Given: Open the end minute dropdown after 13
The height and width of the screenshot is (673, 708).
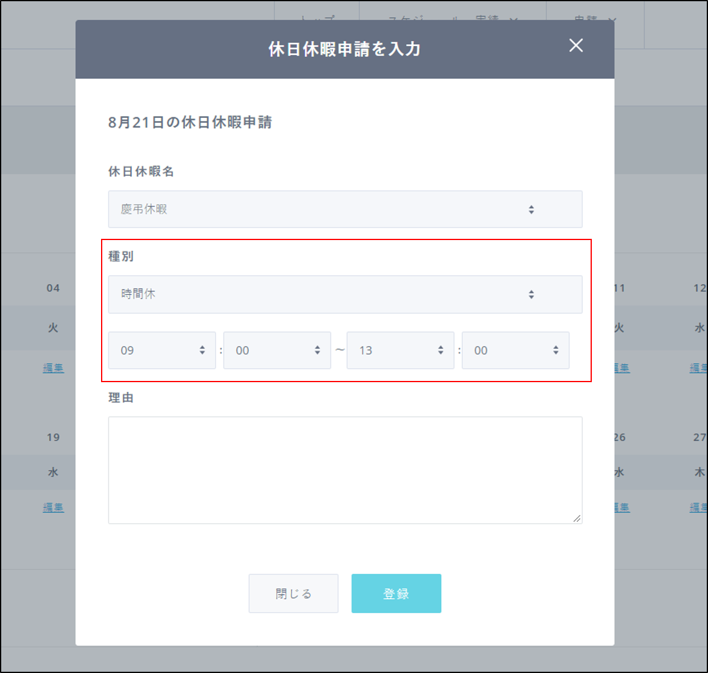Looking at the screenshot, I should pos(515,350).
